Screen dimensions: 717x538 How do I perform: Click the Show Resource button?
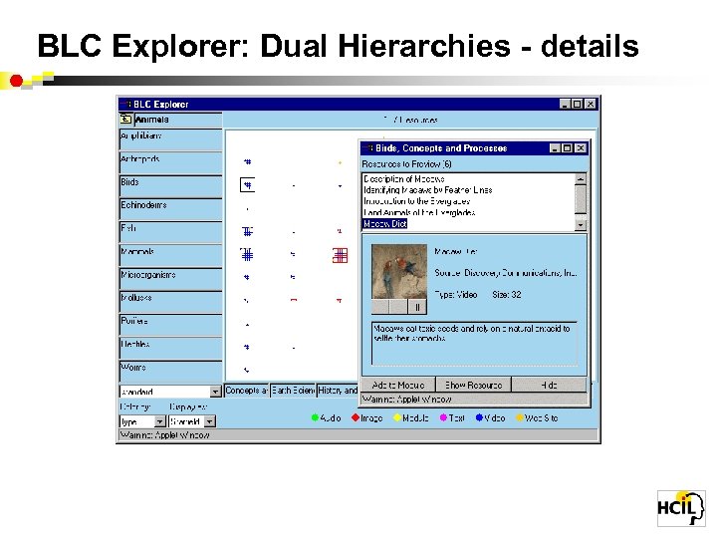click(473, 385)
